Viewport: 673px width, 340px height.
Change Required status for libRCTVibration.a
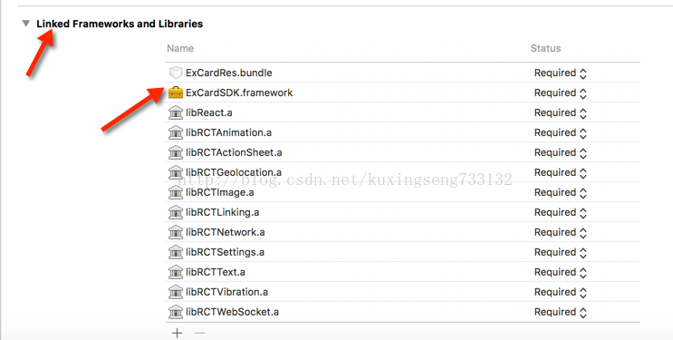[x=560, y=292]
